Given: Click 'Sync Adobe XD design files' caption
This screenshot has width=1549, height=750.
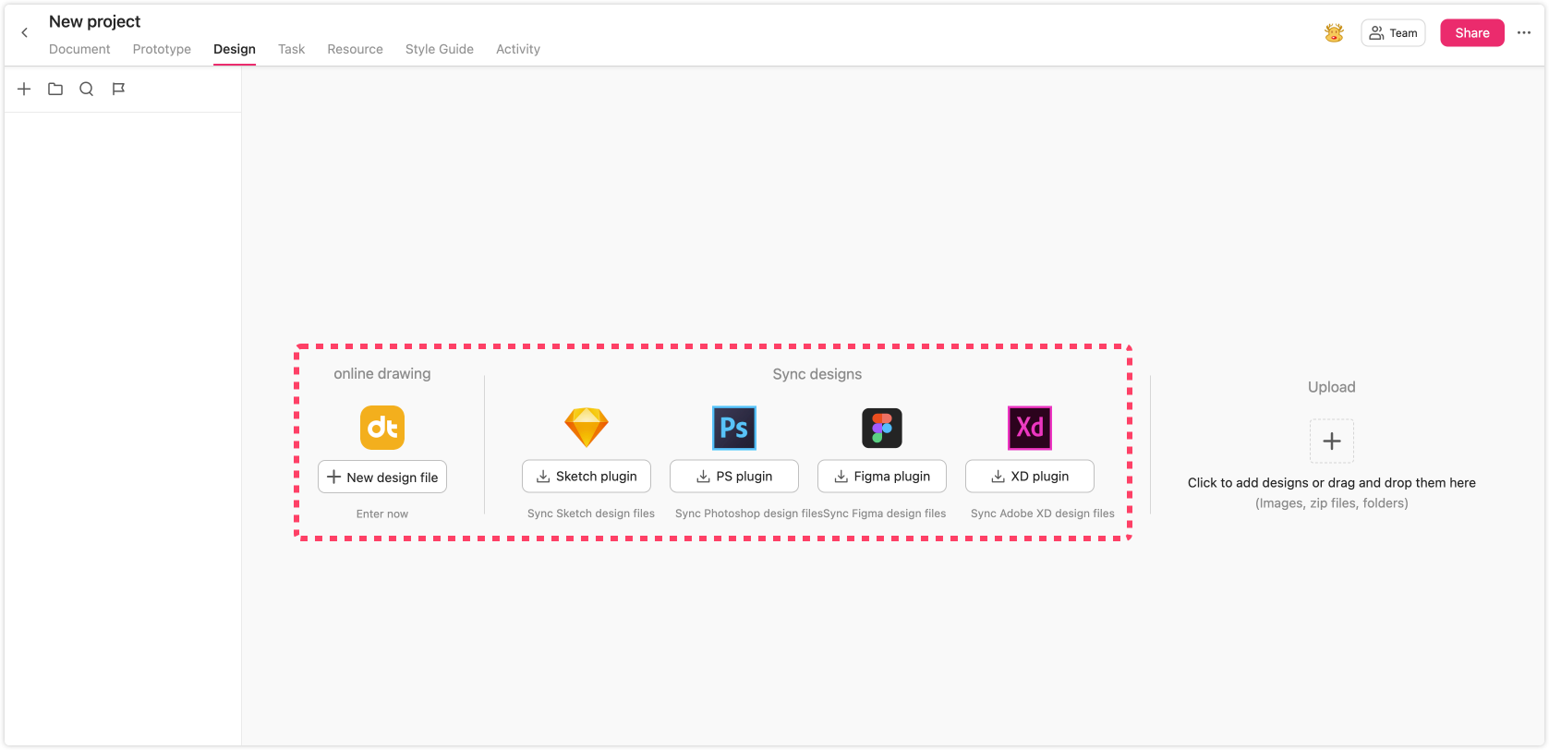Looking at the screenshot, I should point(1043,514).
